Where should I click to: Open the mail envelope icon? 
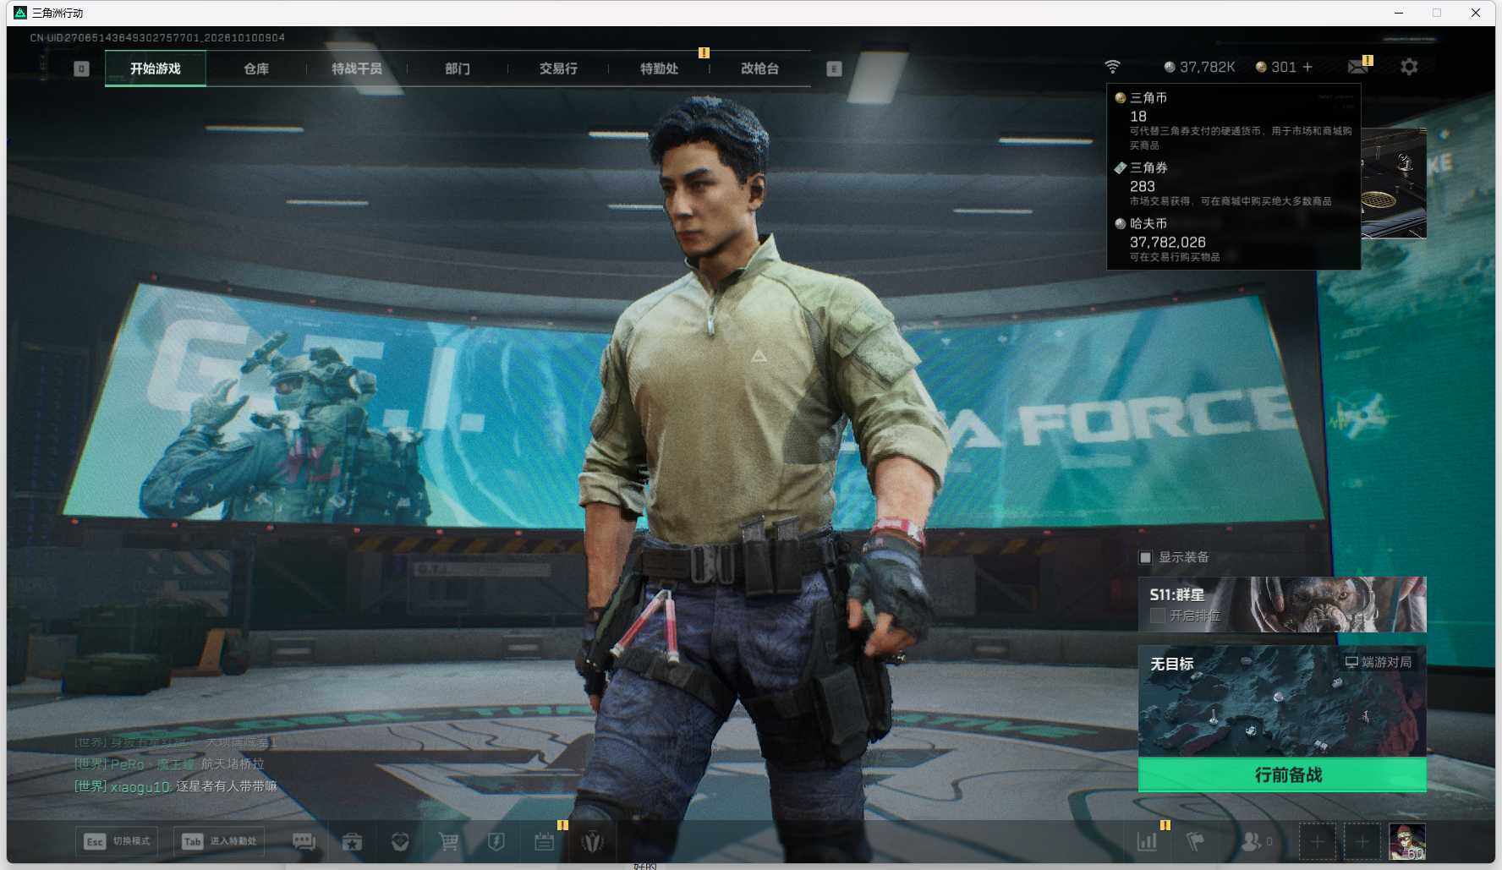[x=1357, y=67]
